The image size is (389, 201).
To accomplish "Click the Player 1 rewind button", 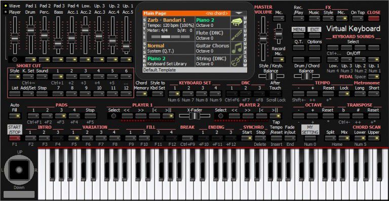I will (x=127, y=116).
